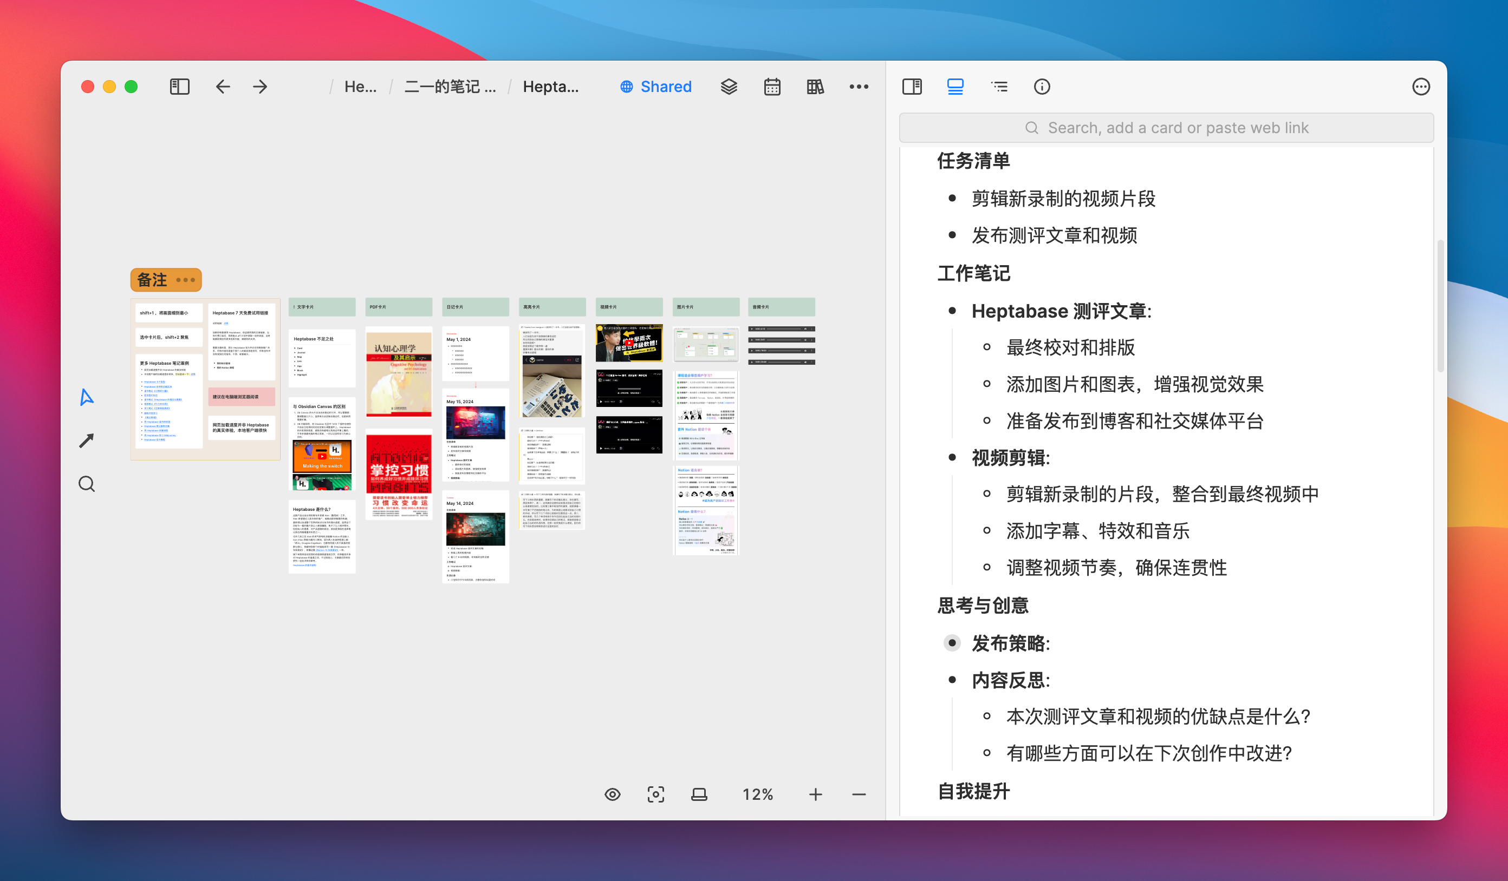Click the focus target icon
The image size is (1508, 881).
click(x=656, y=794)
